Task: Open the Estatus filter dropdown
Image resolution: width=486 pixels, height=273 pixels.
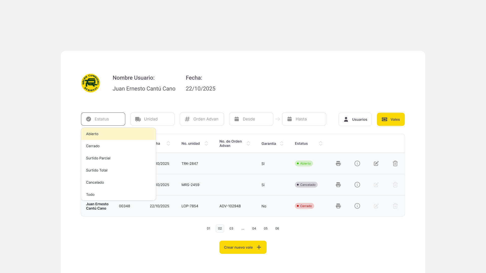Action: pyautogui.click(x=103, y=119)
